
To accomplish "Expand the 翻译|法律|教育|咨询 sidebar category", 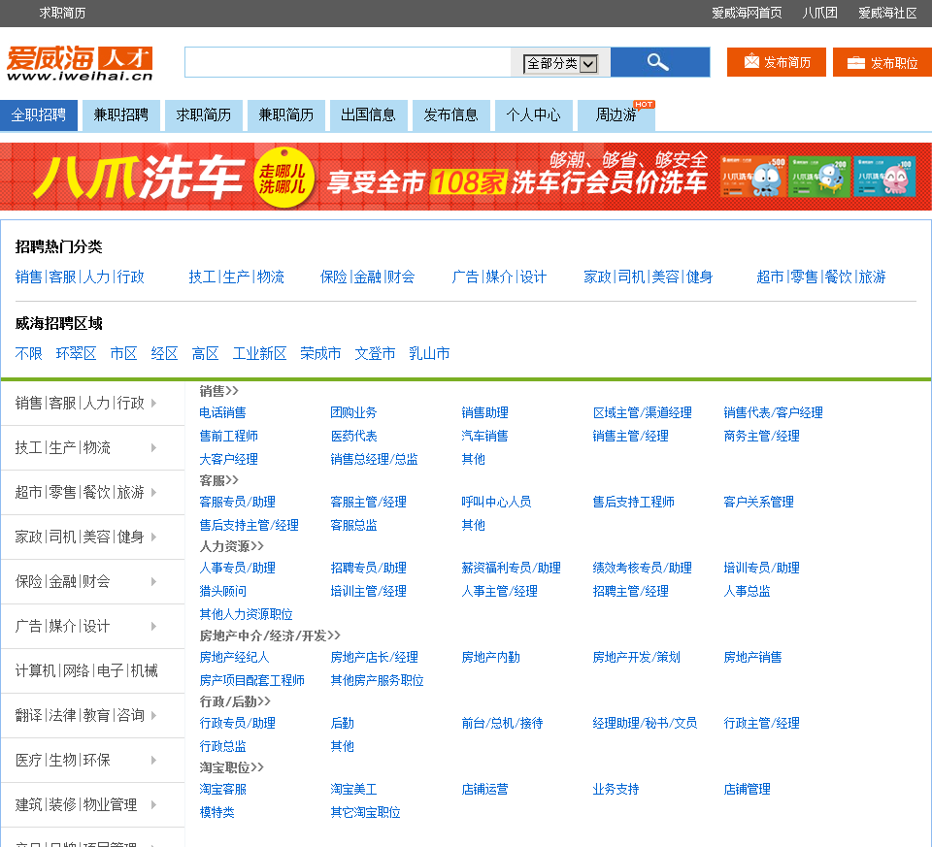I will coord(93,715).
